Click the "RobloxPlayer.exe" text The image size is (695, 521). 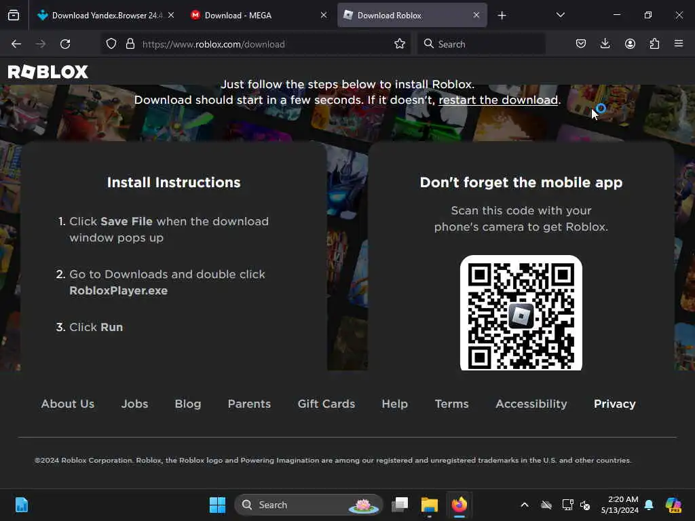pos(118,290)
